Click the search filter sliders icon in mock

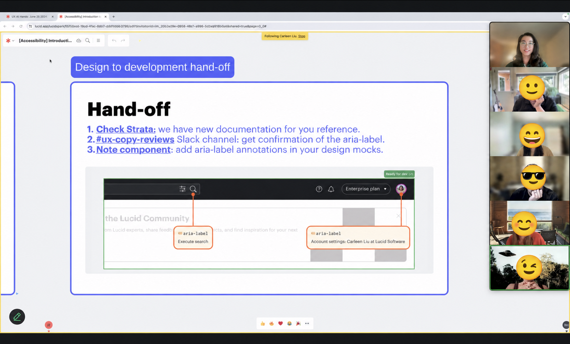pyautogui.click(x=182, y=189)
